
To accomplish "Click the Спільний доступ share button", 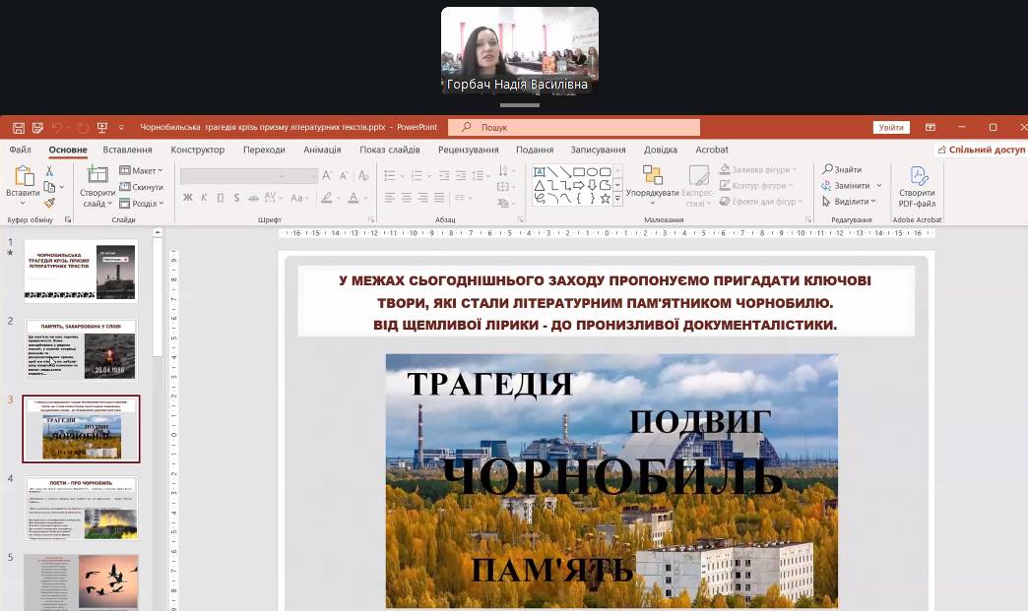I will pyautogui.click(x=982, y=150).
